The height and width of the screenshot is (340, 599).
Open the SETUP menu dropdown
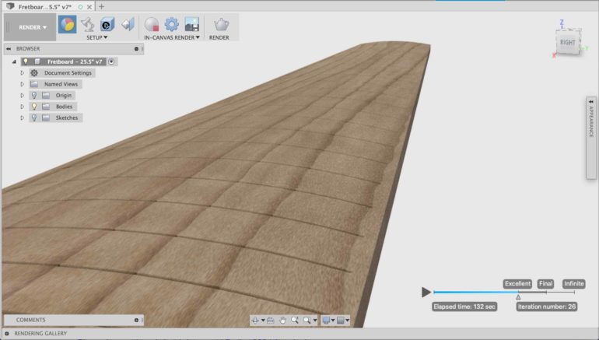[96, 37]
